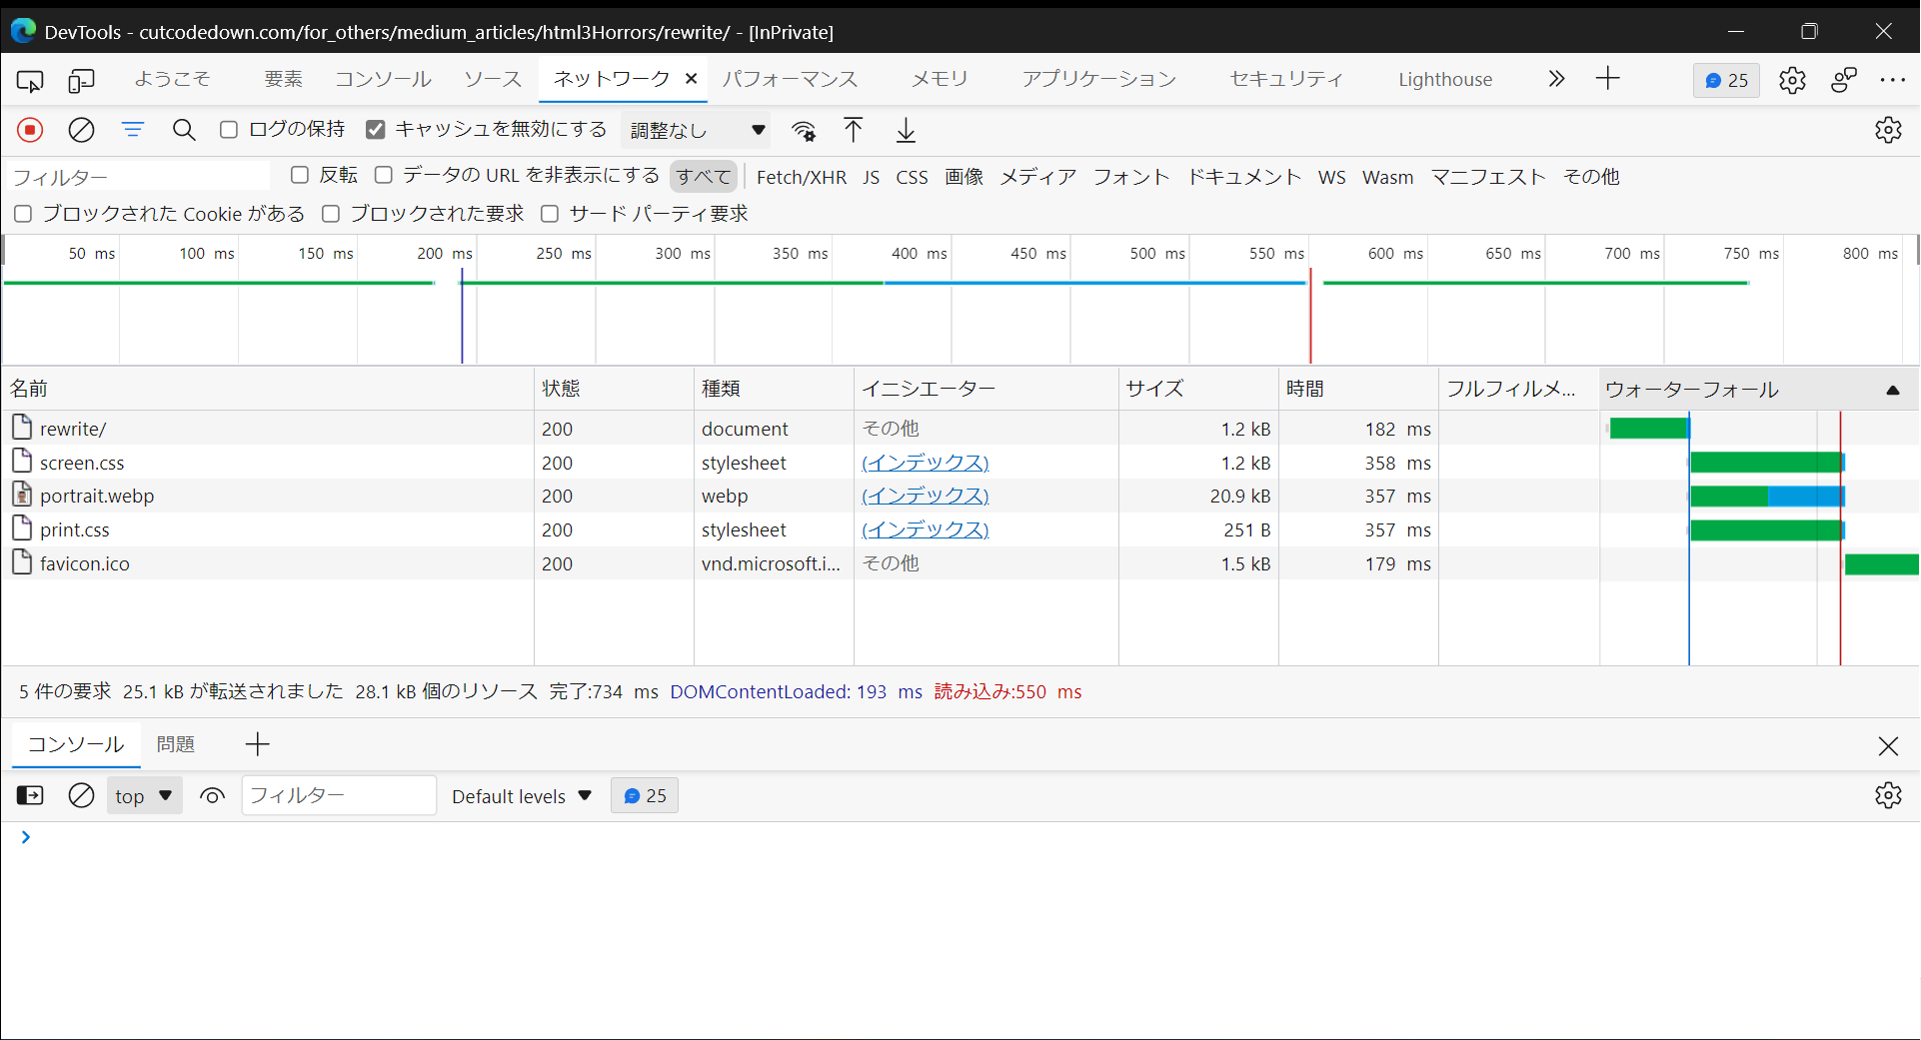
Task: Show more tabs chevron
Action: click(1556, 79)
